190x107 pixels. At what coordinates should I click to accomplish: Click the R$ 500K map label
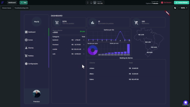150,52
